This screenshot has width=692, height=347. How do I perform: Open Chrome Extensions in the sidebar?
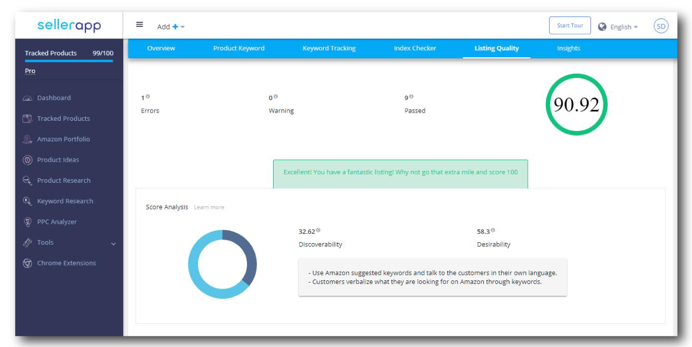[67, 263]
